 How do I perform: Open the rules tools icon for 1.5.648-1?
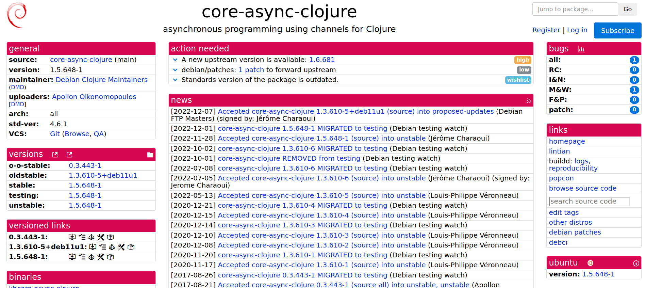tap(101, 257)
